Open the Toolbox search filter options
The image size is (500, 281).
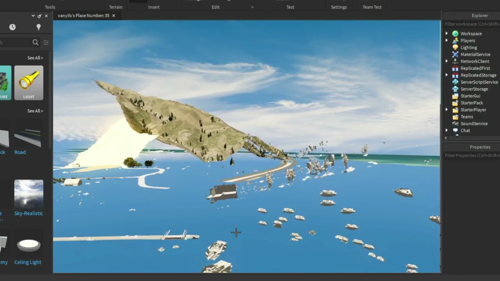click(x=46, y=42)
